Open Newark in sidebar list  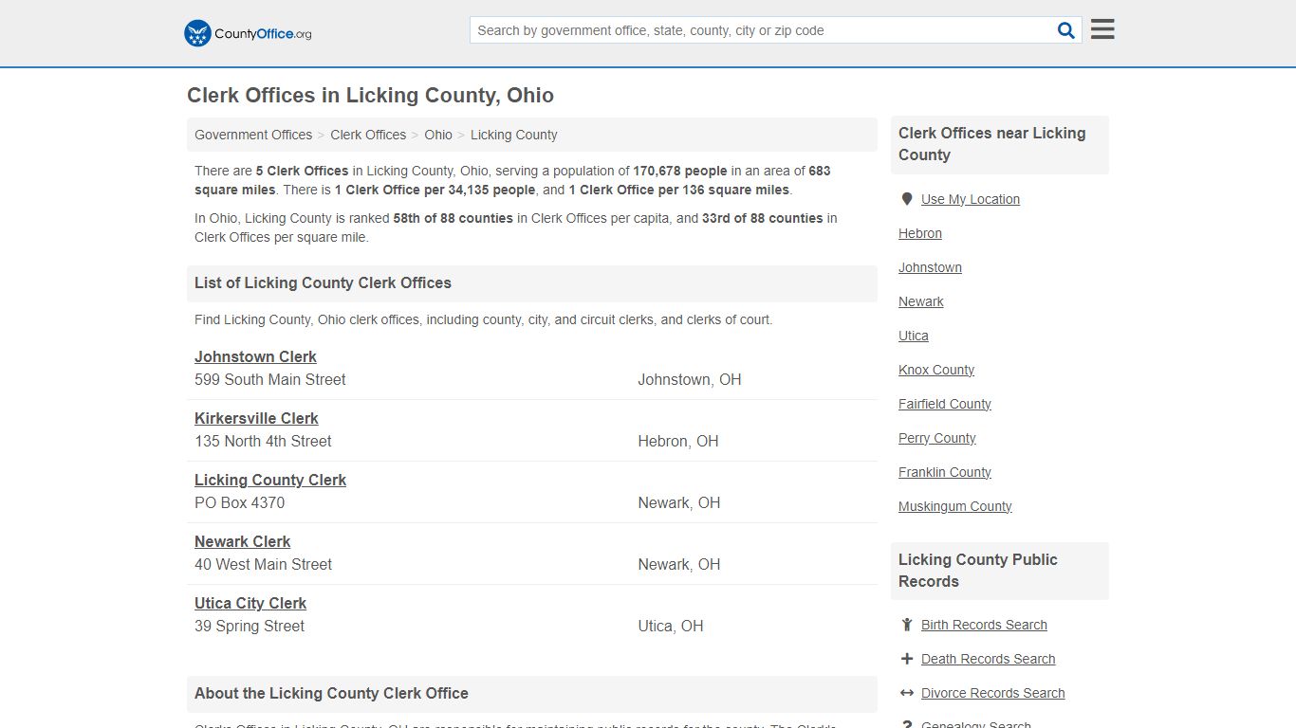point(921,301)
